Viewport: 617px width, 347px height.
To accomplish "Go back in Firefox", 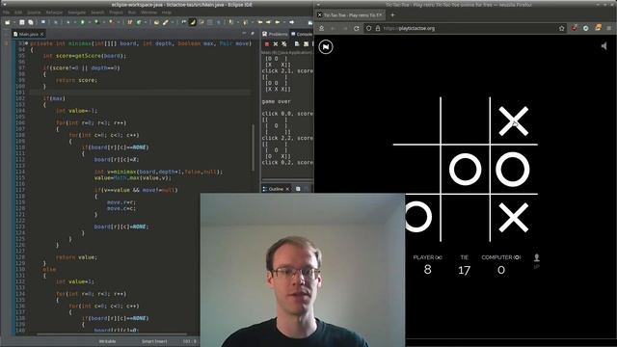I will [333, 28].
